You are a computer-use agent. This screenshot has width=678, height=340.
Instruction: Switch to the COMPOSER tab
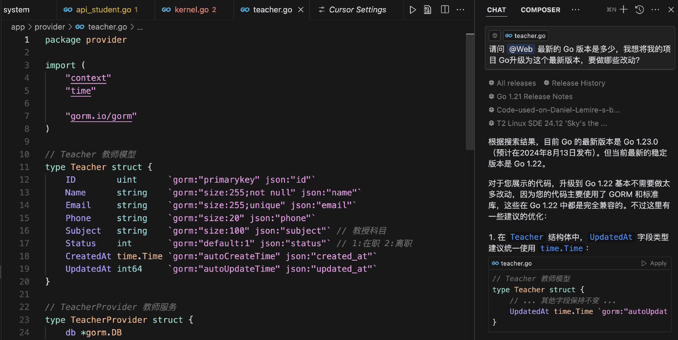540,10
